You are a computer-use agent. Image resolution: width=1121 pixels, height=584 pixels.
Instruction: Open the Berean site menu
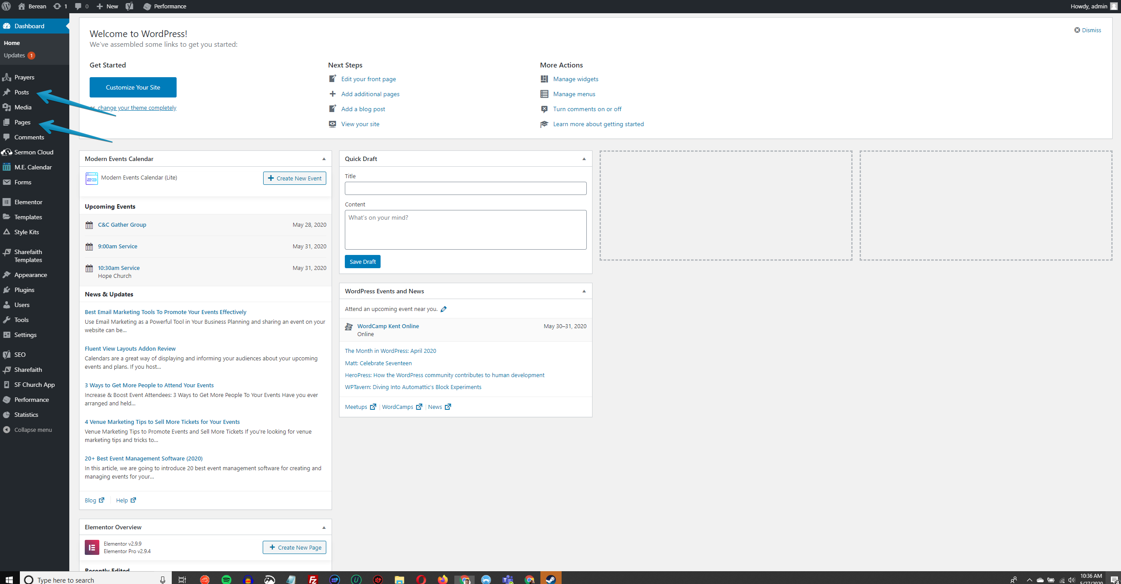32,6
